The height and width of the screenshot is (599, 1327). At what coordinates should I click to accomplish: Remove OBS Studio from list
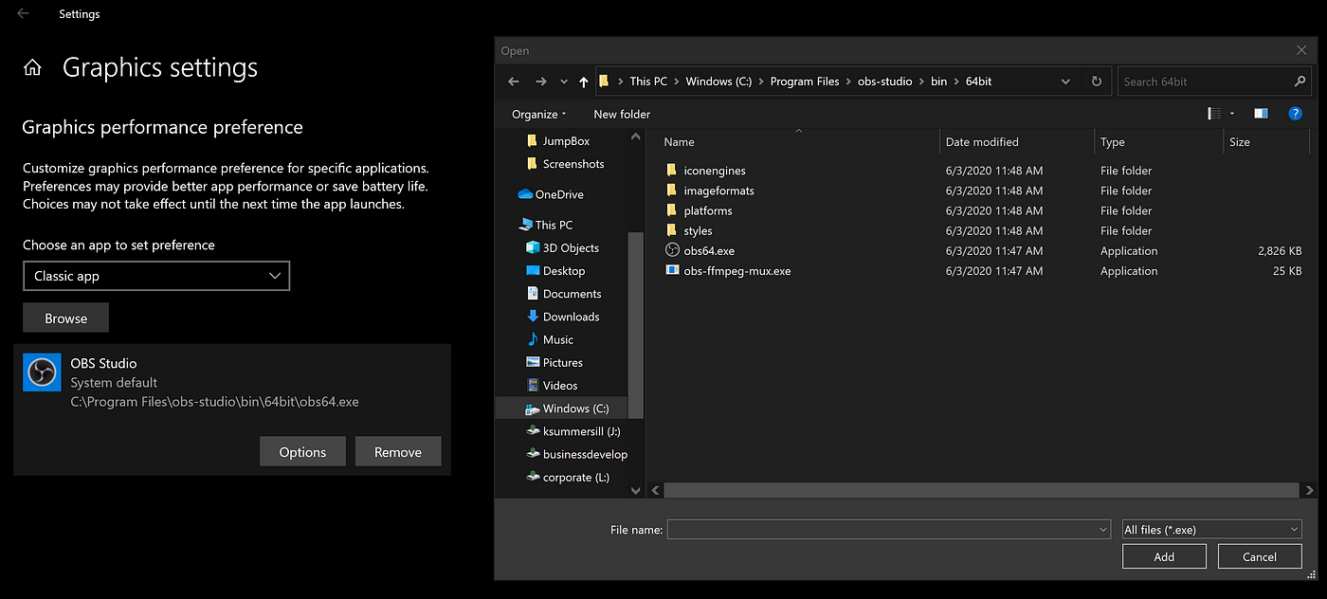tap(398, 452)
